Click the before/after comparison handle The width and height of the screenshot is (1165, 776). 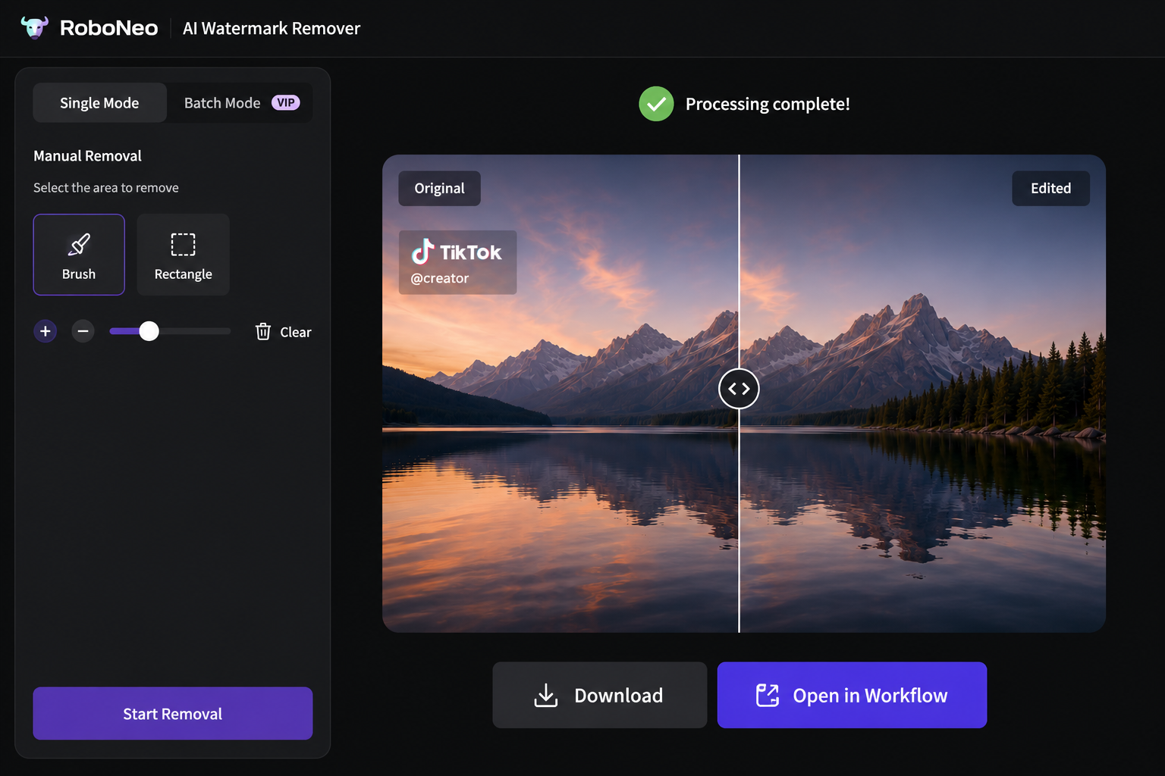pos(739,389)
